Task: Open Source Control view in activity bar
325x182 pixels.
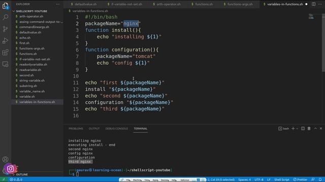Action: (6, 29)
